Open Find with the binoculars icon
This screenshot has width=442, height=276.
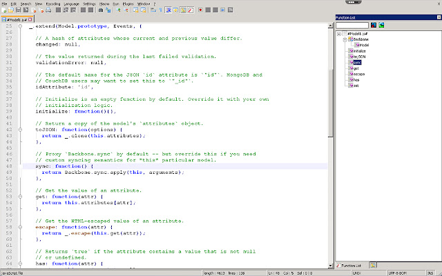101,10
